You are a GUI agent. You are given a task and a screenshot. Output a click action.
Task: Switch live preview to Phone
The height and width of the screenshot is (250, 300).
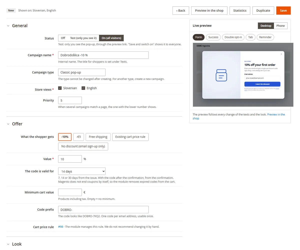click(280, 26)
